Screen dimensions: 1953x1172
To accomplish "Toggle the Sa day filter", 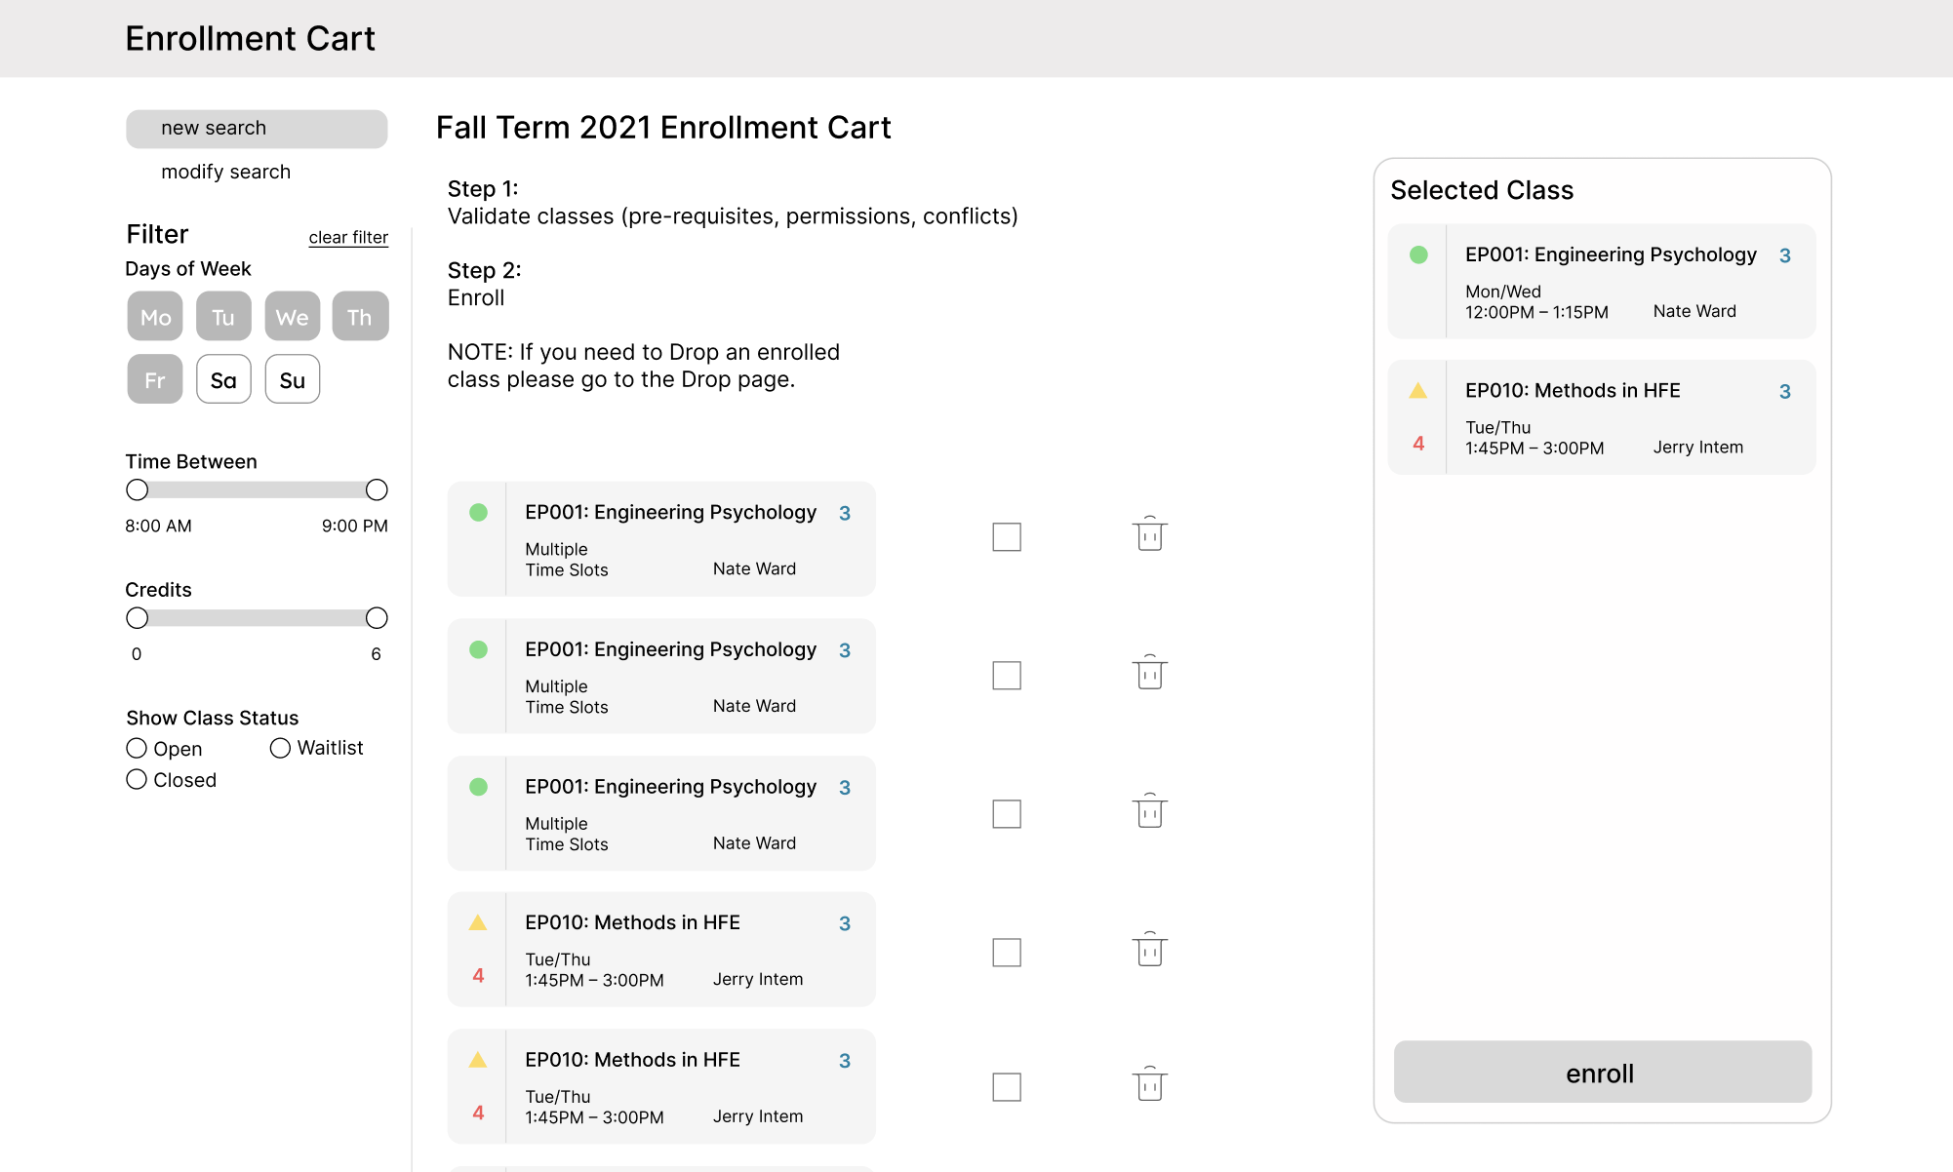I will 223,379.
